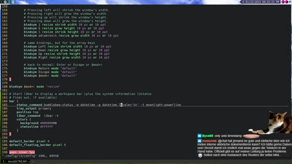Select the max@STREAM terminal tab

[16, 161]
